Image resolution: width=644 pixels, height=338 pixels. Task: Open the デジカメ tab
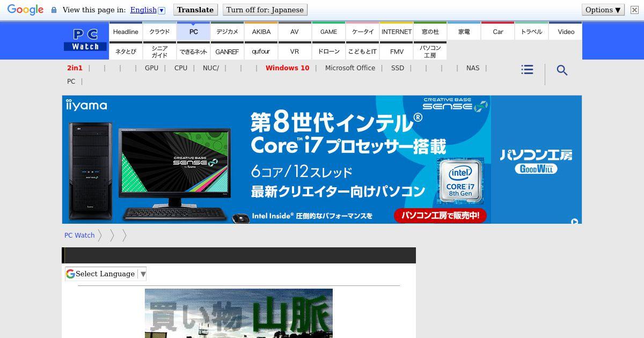(227, 32)
